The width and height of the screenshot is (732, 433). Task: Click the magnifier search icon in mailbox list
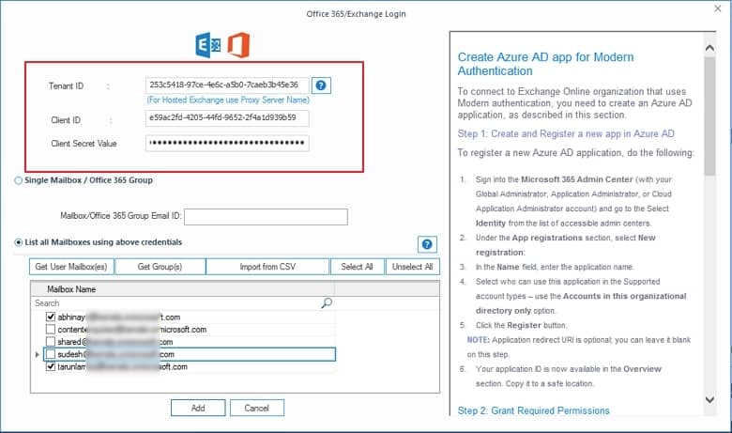click(x=327, y=303)
